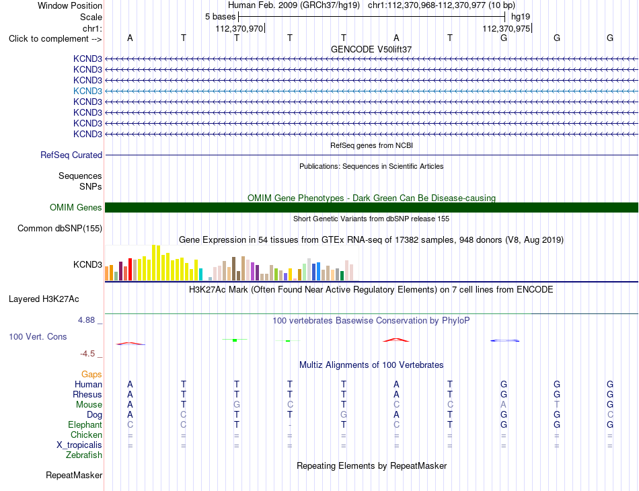Click the KCND3 label beside the GTEx bars

click(x=87, y=265)
